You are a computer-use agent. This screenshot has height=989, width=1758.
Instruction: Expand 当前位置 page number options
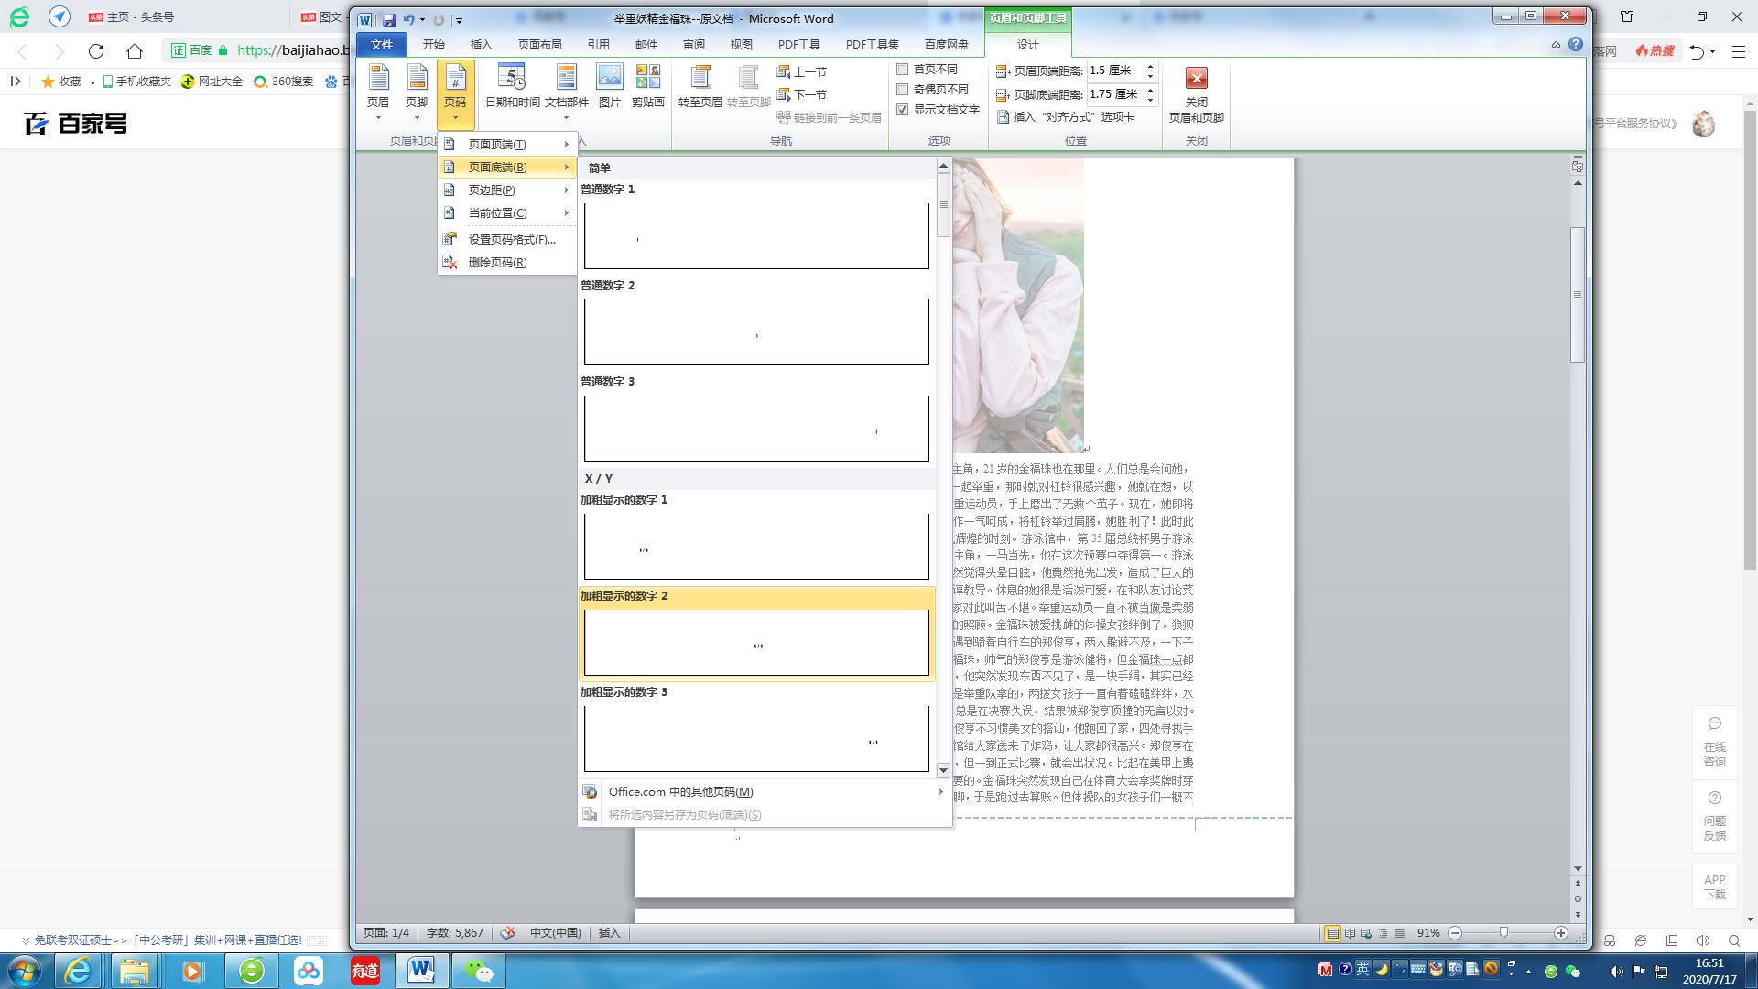(497, 212)
